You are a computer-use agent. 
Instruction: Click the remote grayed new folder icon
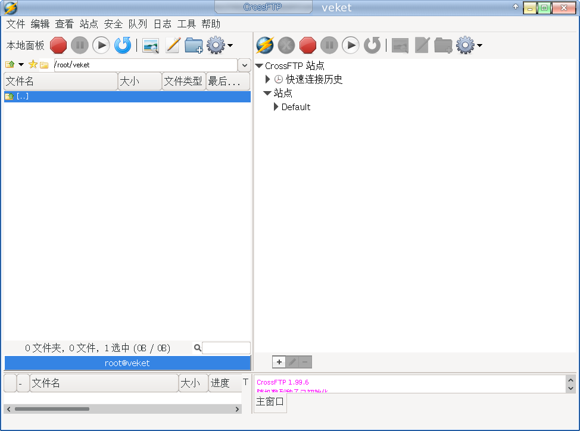(x=443, y=45)
